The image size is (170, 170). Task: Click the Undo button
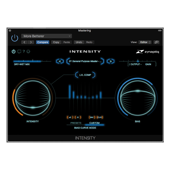coord(79,42)
